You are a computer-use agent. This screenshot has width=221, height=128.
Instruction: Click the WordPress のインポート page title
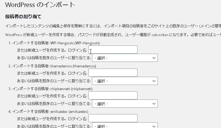coord(40,5)
